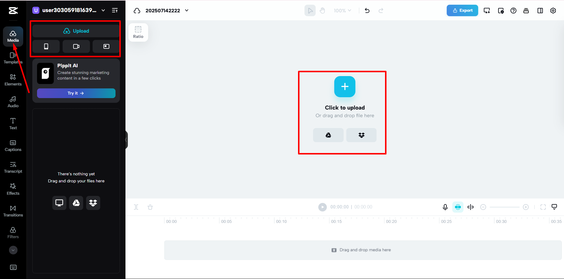Image resolution: width=564 pixels, height=279 pixels.
Task: Click the timeline zoom slider
Action: tap(504, 207)
